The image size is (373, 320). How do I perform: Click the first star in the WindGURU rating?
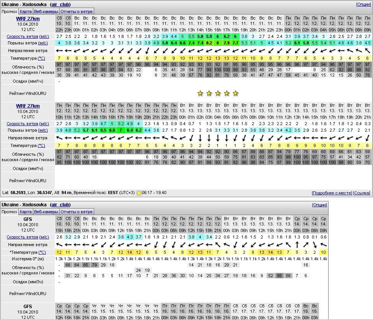(200, 93)
